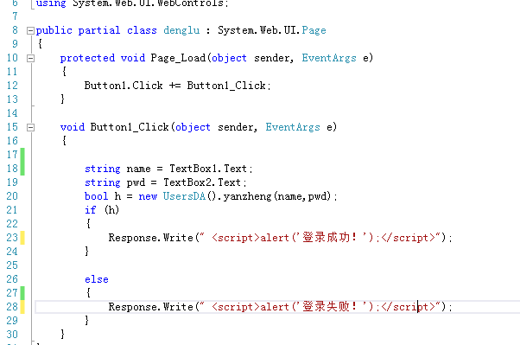This screenshot has width=520, height=345.
Task: Click the TextBox1.Text expression
Action: 208,169
